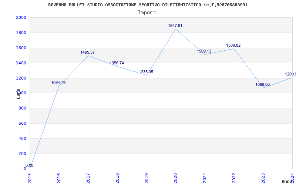This screenshot has width=296, height=185.
Task: Select the 1356.74 data label
Action: click(x=117, y=63)
